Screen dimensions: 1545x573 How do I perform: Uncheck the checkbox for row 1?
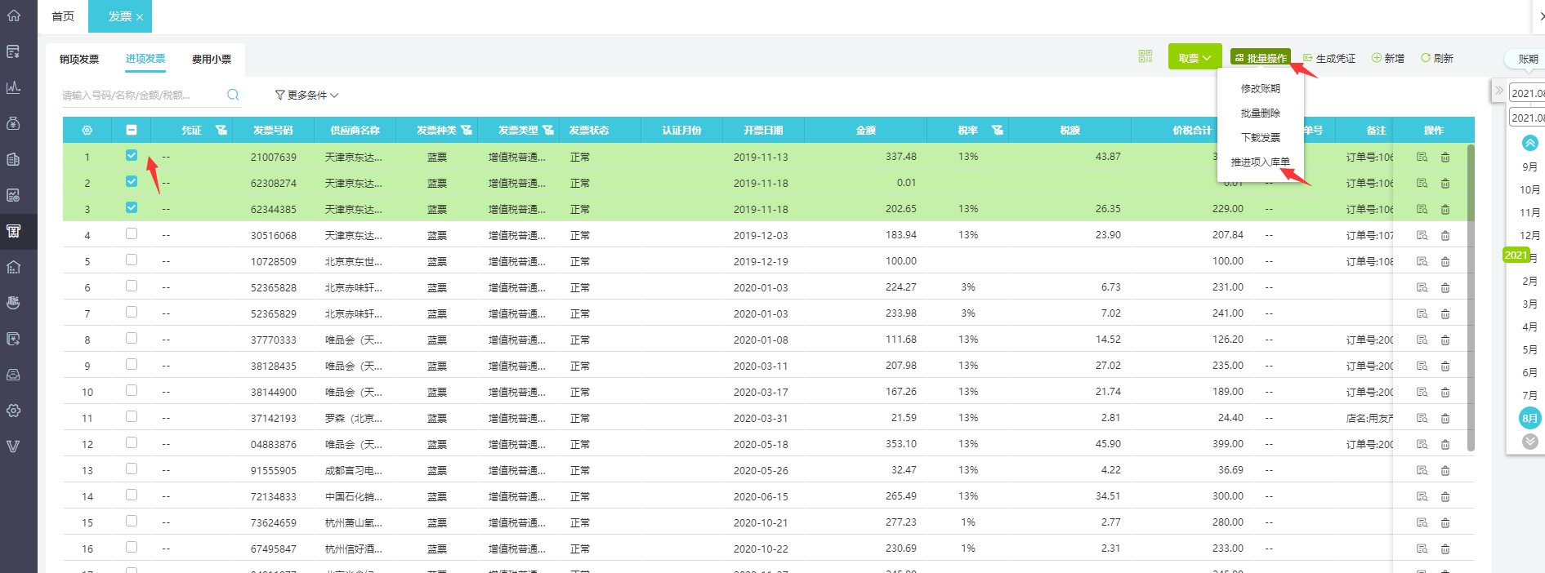132,155
